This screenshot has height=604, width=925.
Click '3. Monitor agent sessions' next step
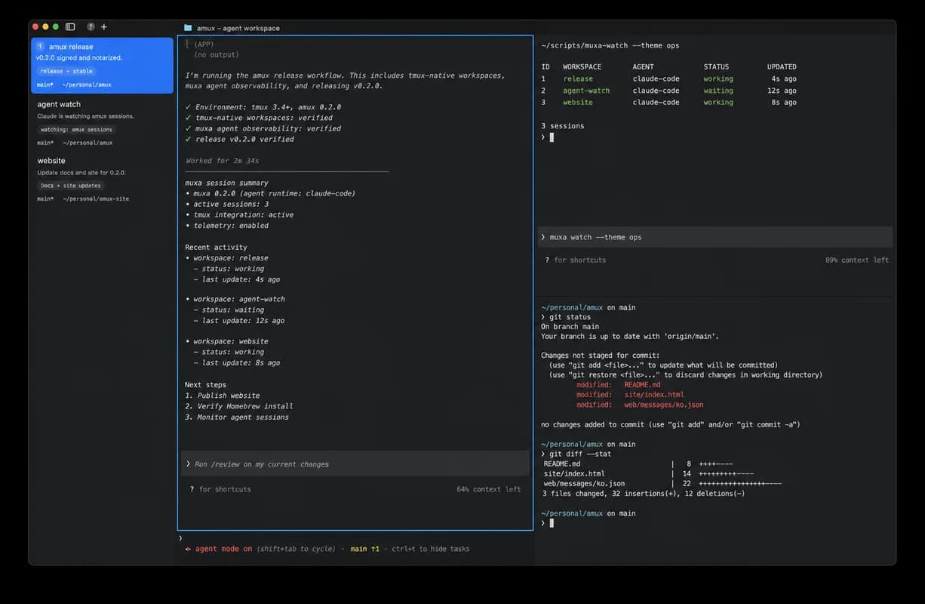pyautogui.click(x=237, y=417)
